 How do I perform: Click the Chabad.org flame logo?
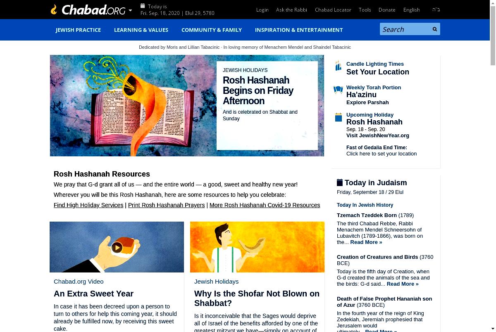coord(54,10)
